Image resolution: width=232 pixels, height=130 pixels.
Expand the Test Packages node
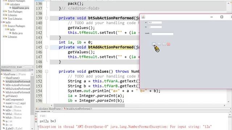(x=4, y=11)
